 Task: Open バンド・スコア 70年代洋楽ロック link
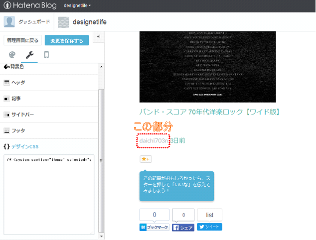click(210, 112)
